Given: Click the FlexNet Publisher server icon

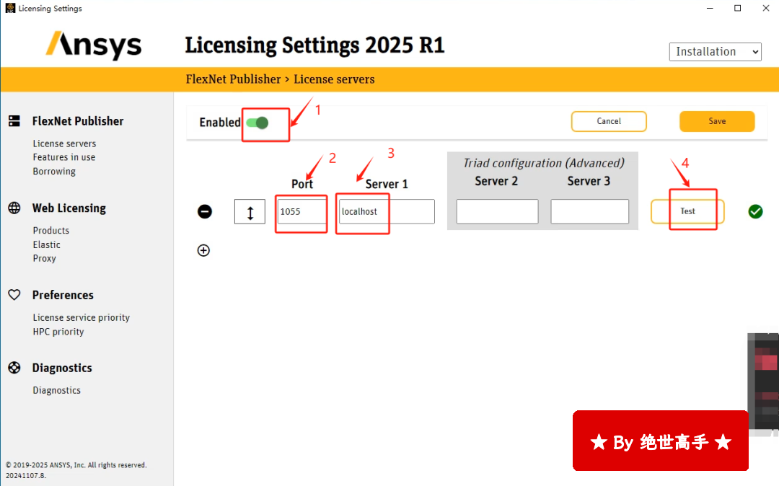Looking at the screenshot, I should (x=14, y=120).
